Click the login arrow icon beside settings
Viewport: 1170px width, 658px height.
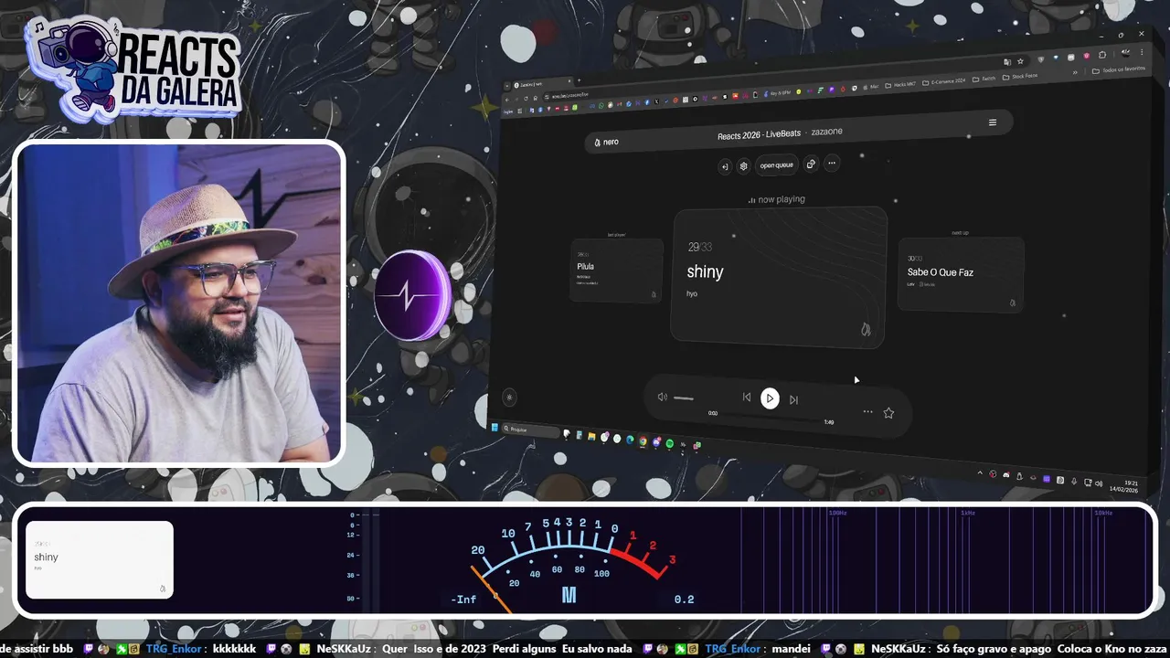coord(725,166)
